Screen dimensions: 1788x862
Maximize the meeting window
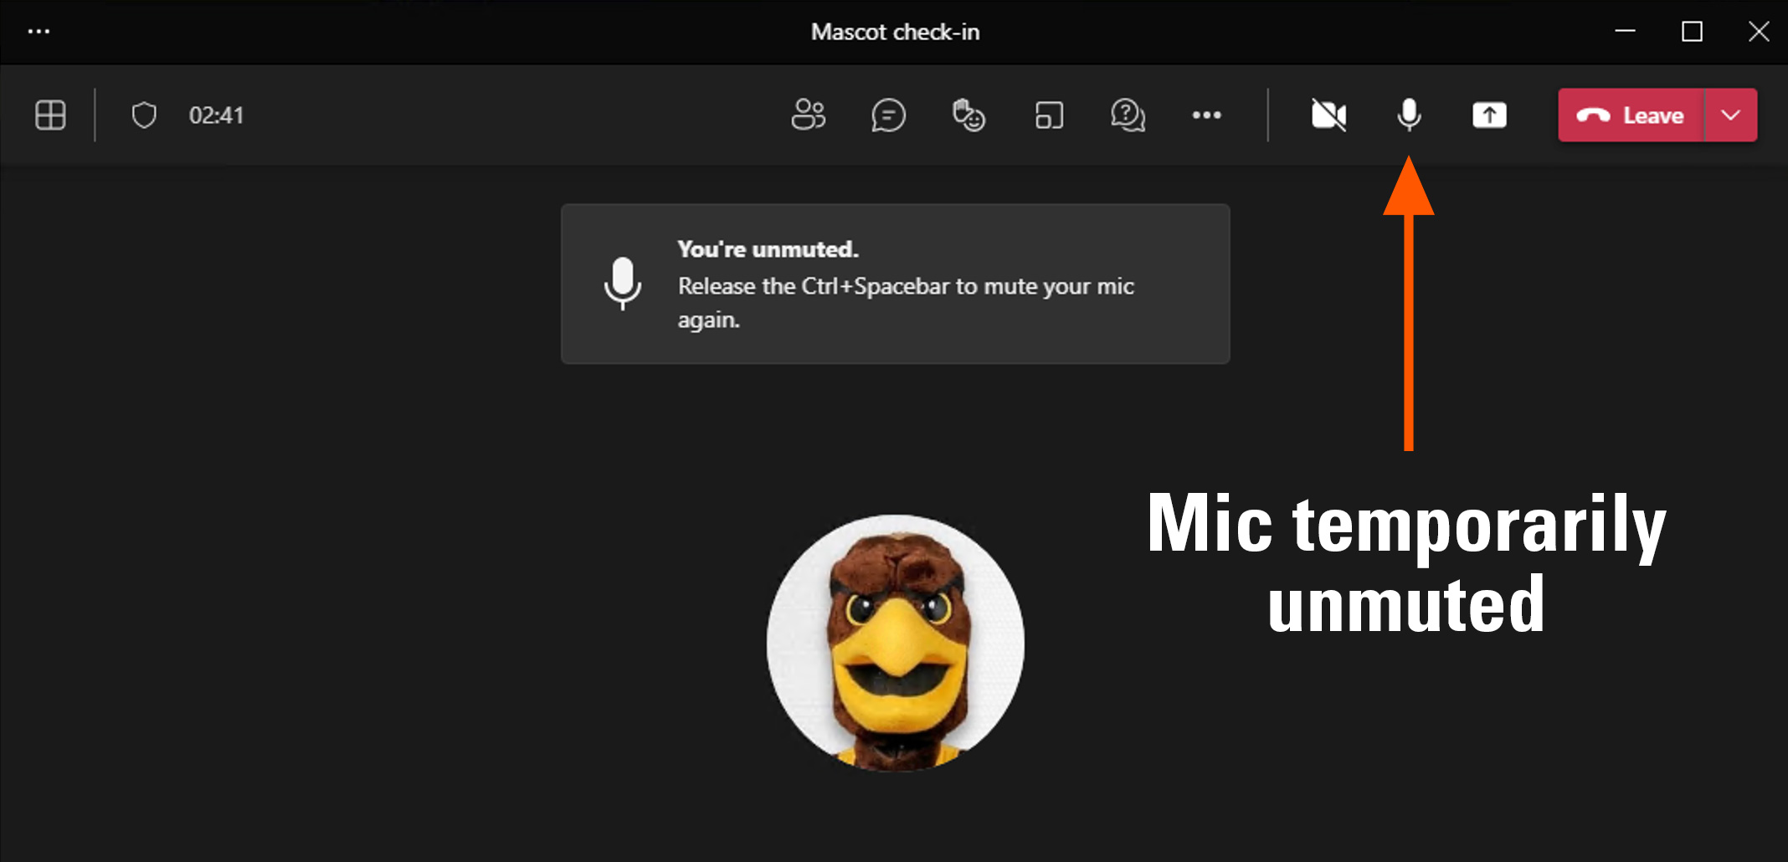pos(1692,32)
